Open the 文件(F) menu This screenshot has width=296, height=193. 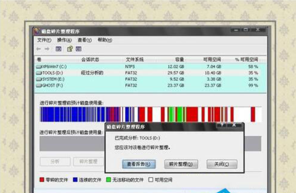point(44,40)
